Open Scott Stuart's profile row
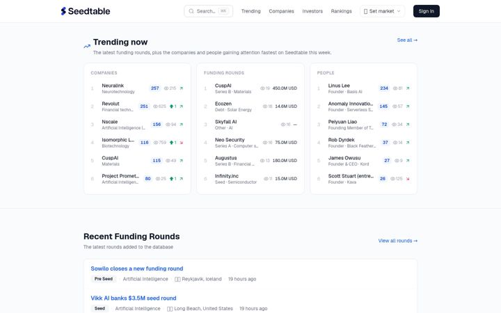501x313 pixels. [364, 179]
